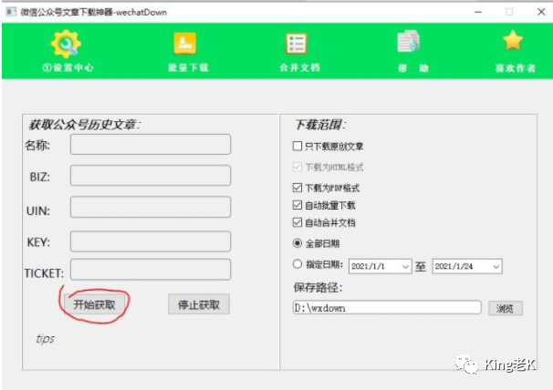The width and height of the screenshot is (553, 390).
Task: Click the 开始获取 button
Action: pos(94,304)
